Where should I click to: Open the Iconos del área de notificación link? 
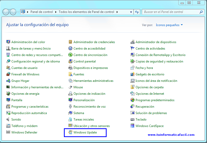(156, 81)
